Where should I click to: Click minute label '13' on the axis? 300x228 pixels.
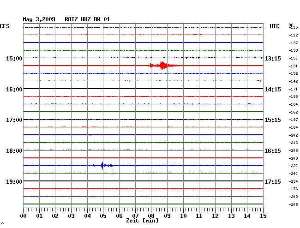(x=231, y=216)
